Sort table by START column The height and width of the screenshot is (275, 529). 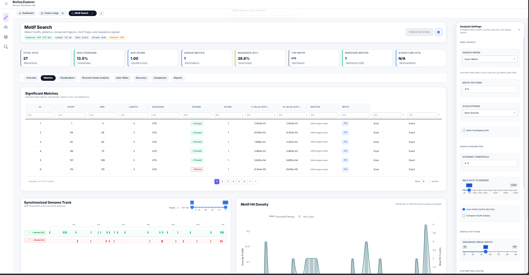coord(71,107)
